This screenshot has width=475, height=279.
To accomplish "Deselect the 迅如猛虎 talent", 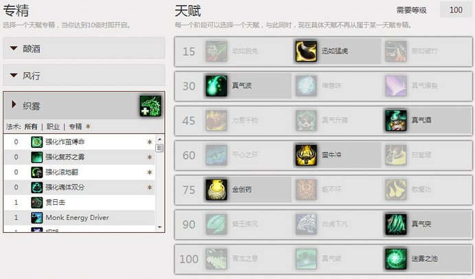I will 337,51.
